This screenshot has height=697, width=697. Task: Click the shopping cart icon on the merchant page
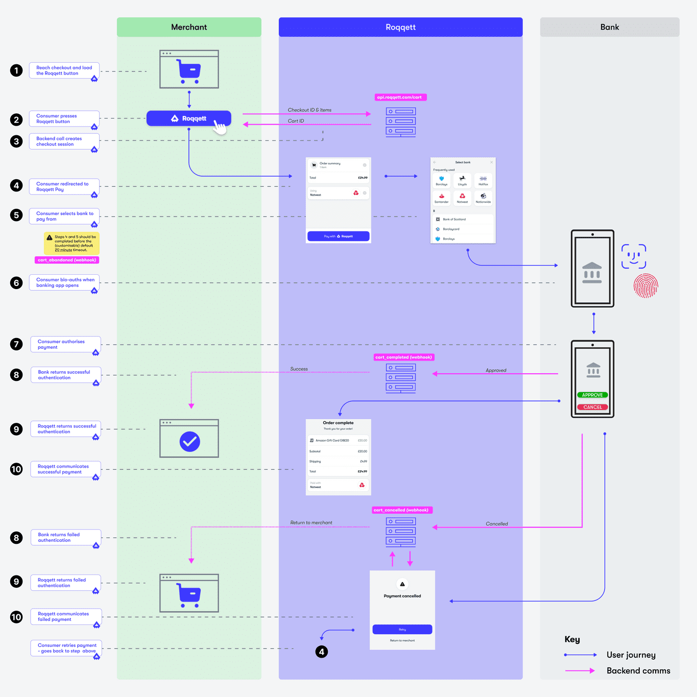[189, 70]
